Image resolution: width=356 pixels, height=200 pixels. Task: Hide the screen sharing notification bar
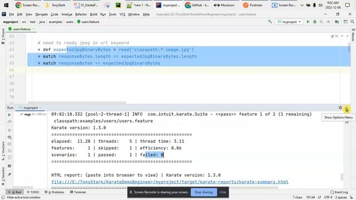click(222, 192)
